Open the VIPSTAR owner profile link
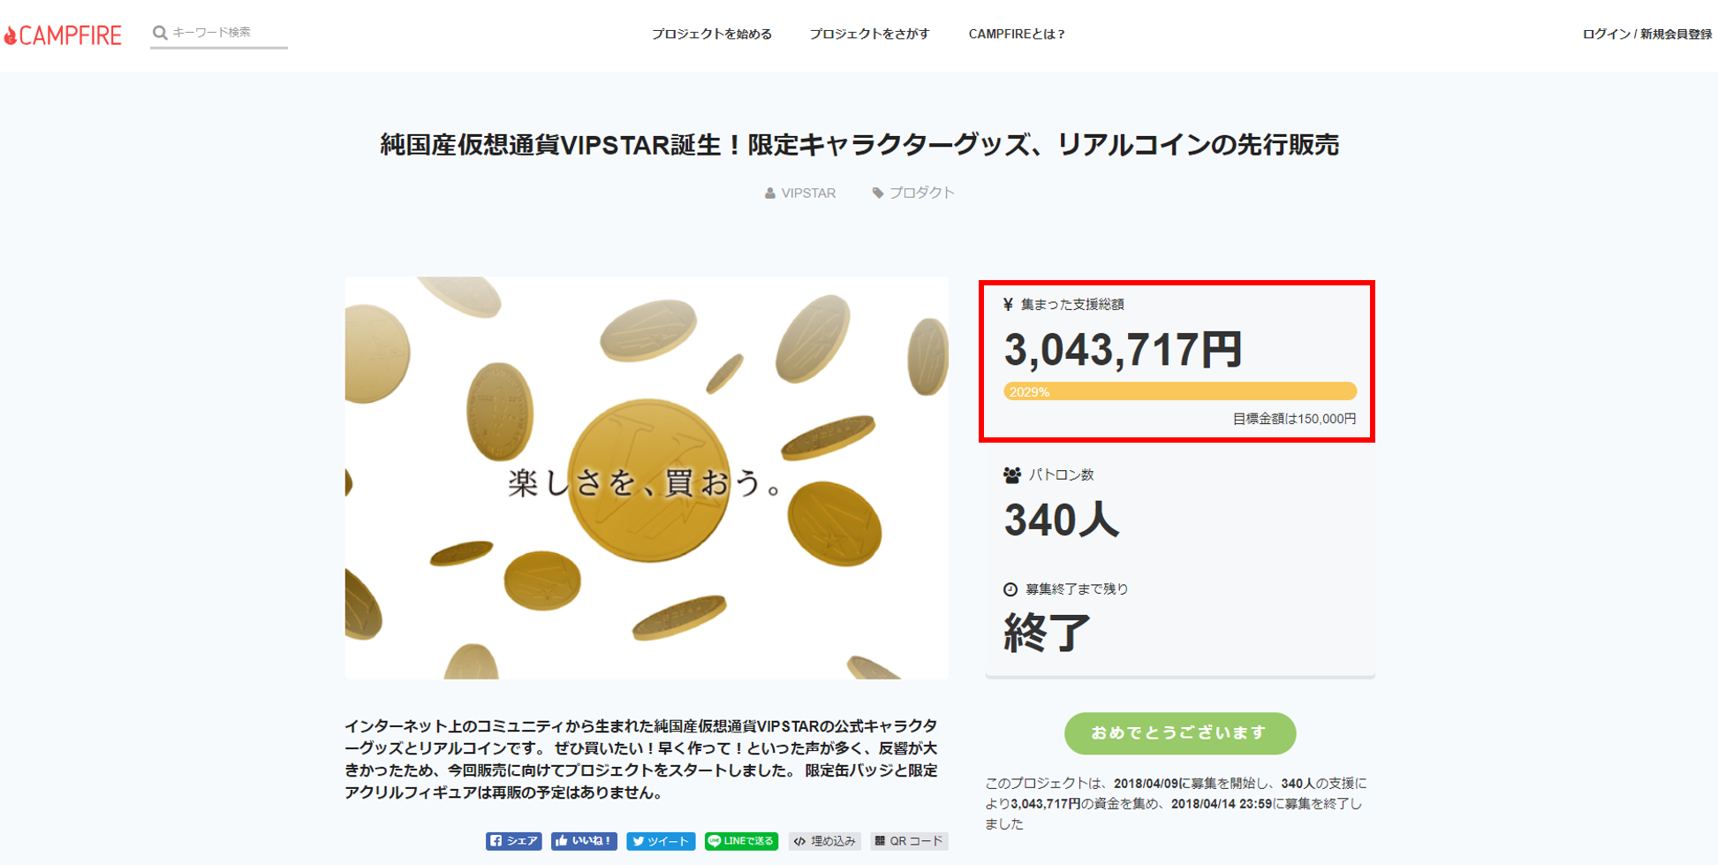This screenshot has width=1718, height=865. click(x=807, y=193)
